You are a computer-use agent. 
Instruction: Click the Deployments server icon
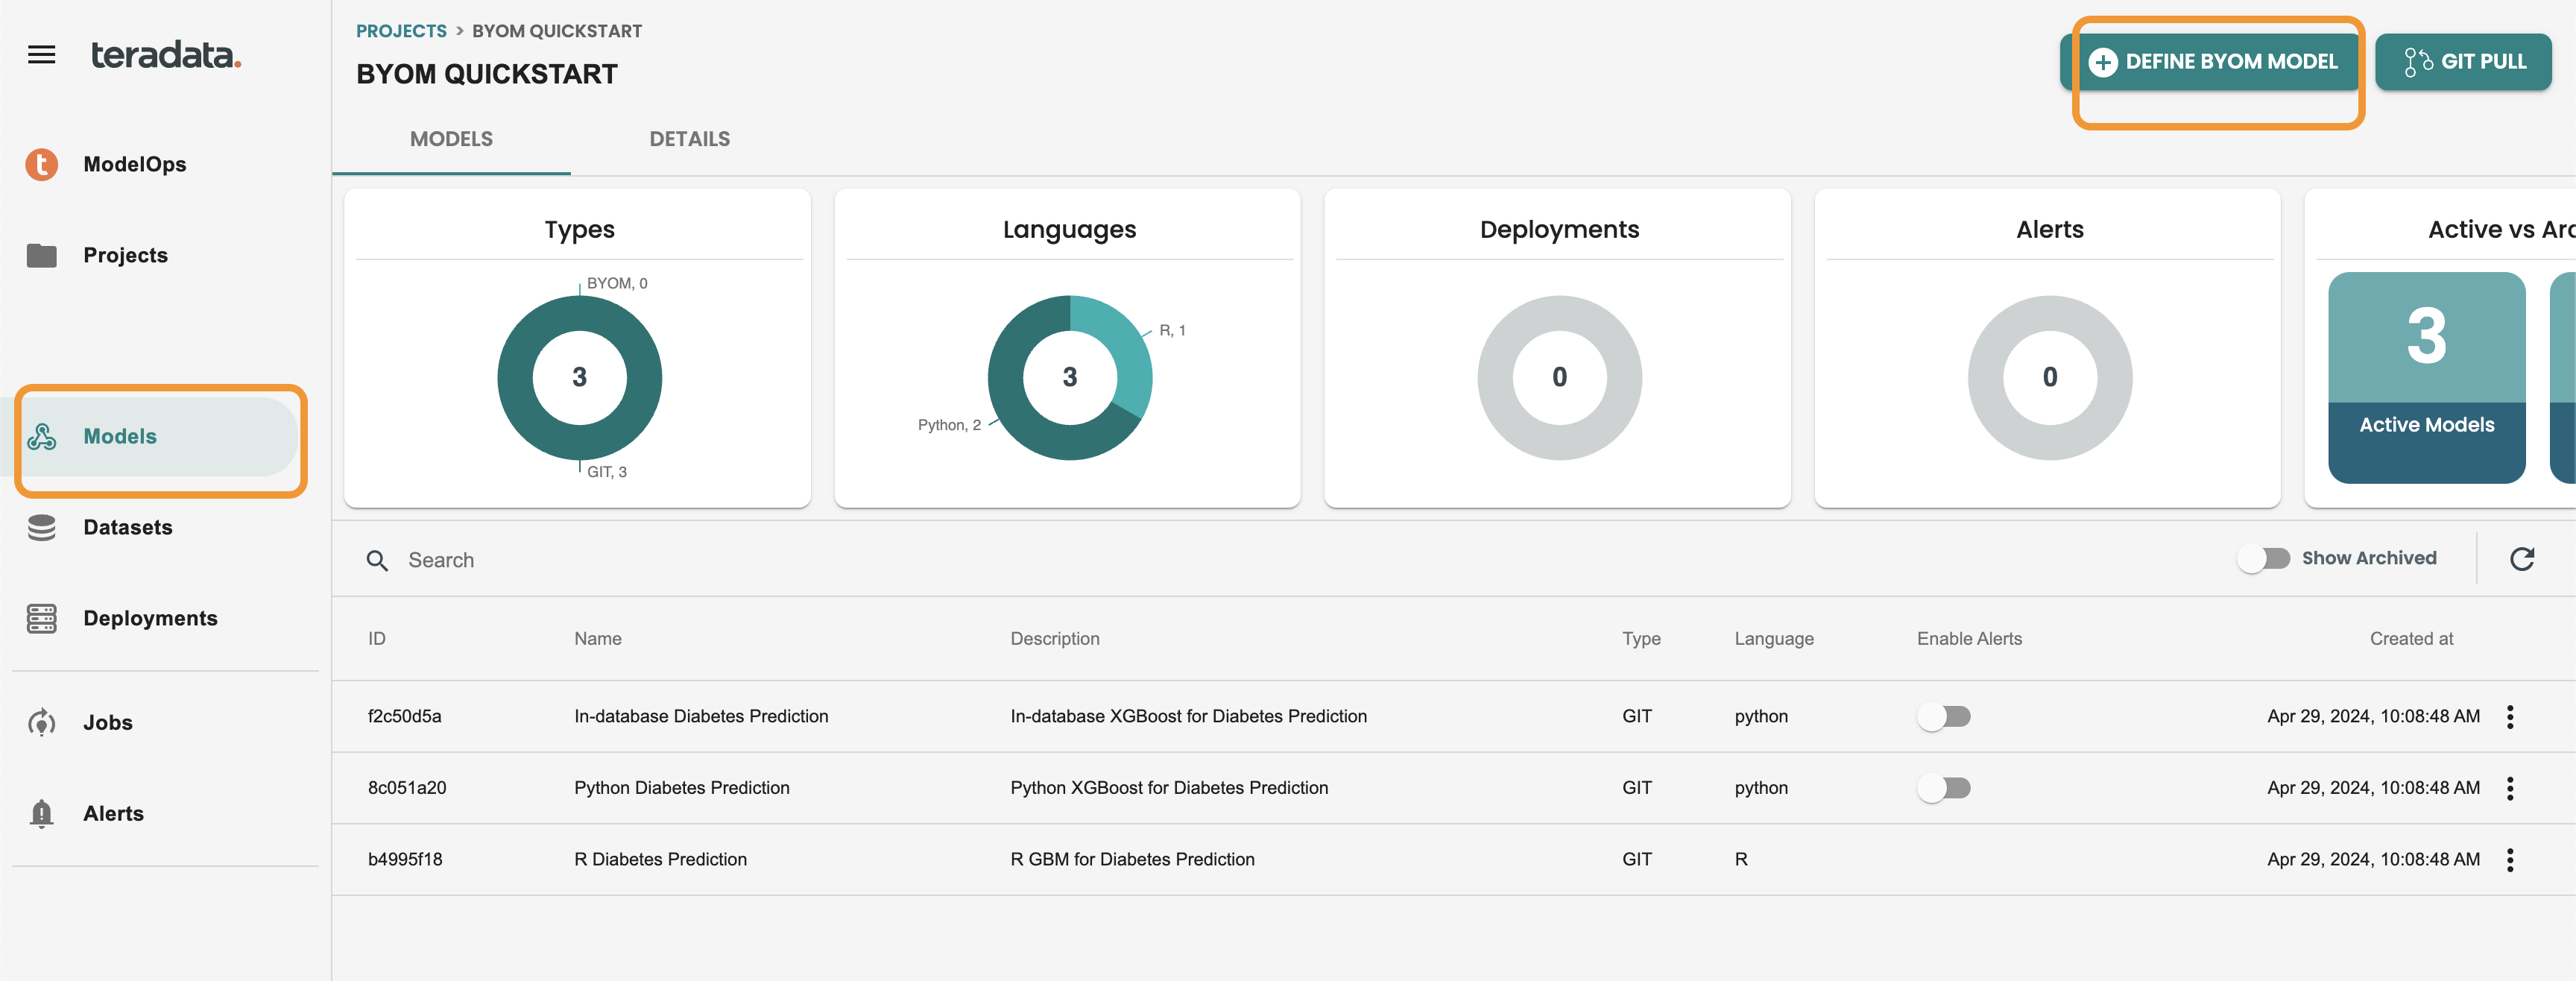(x=41, y=618)
